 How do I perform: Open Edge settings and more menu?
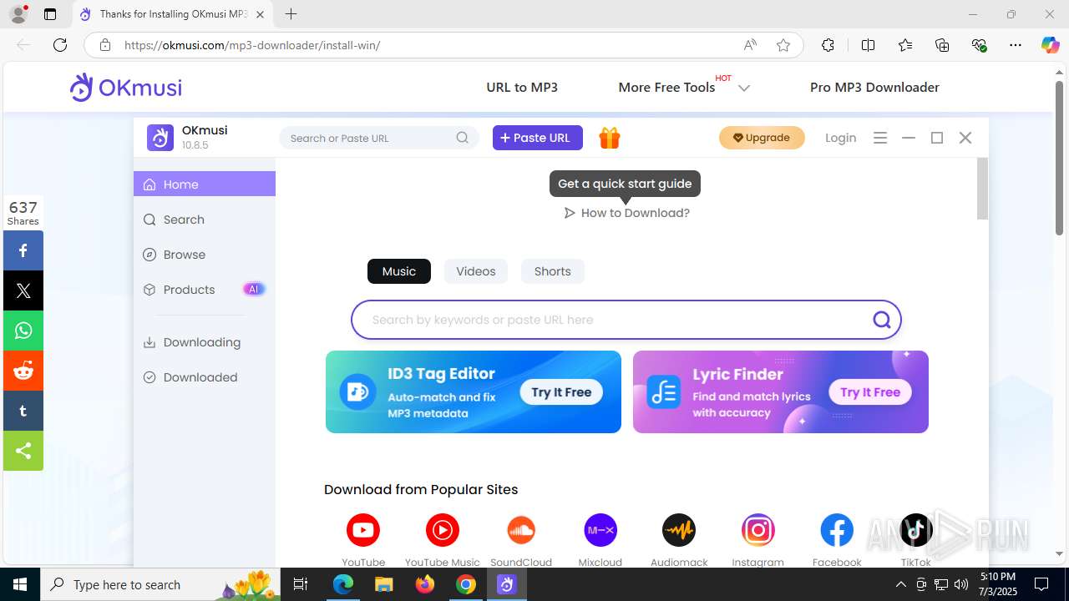[x=1015, y=45]
